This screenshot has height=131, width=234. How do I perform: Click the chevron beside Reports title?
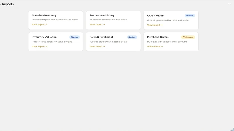1,4
